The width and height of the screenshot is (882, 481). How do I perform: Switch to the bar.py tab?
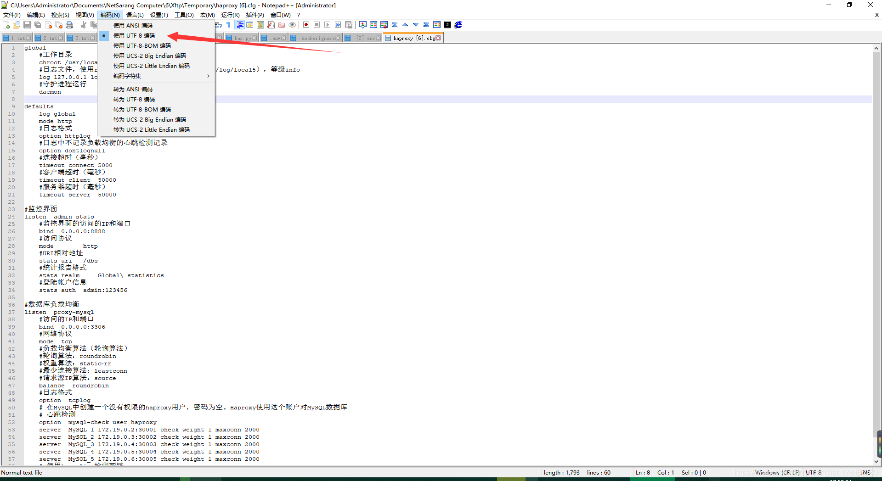[x=241, y=38]
